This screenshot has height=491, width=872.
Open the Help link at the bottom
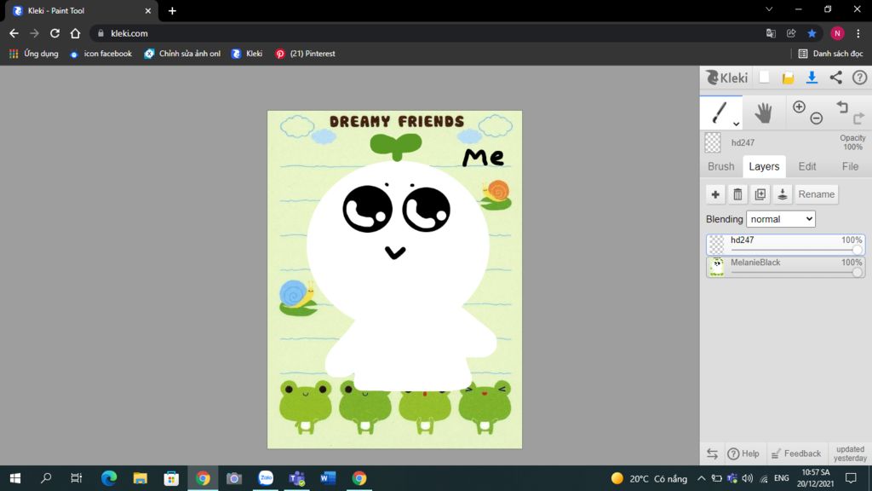[x=743, y=453]
